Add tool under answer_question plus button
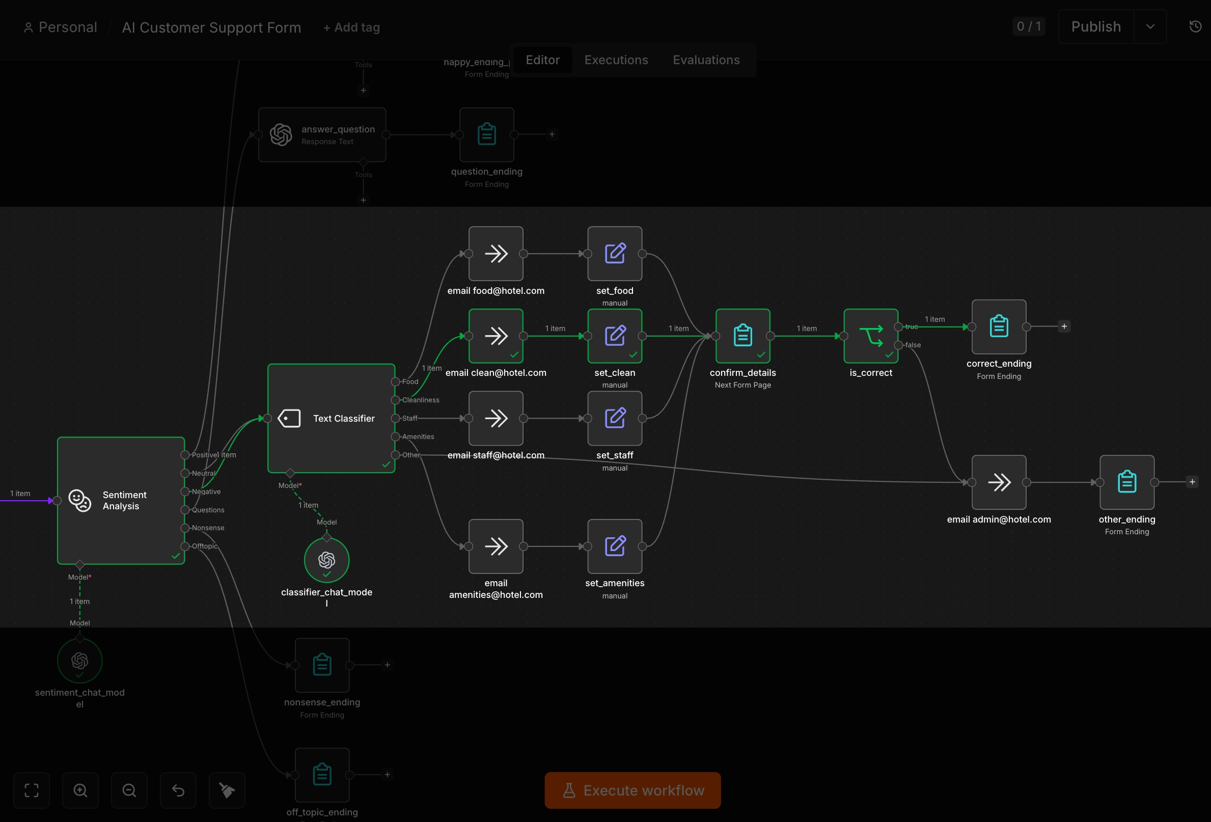The width and height of the screenshot is (1211, 822). point(363,200)
